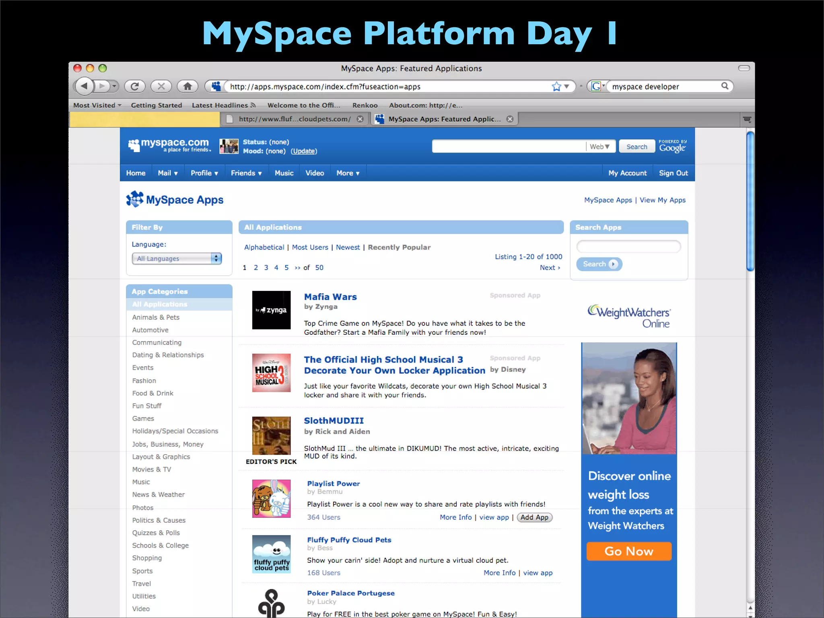
Task: Click the magnifier icon in Google search box
Action: (725, 86)
